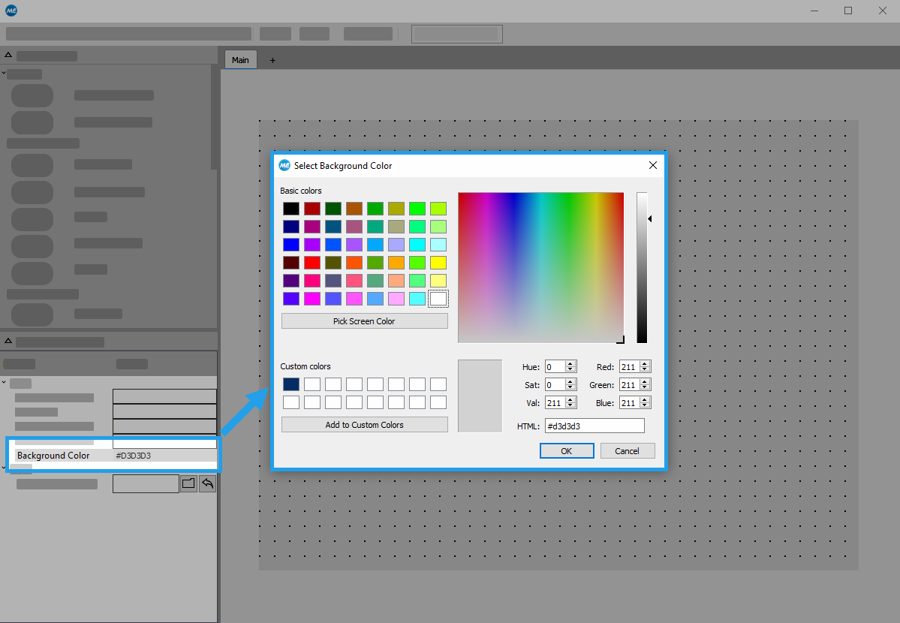Screen dimensions: 900x623
Task: Switch to the Main tab
Action: (x=240, y=60)
